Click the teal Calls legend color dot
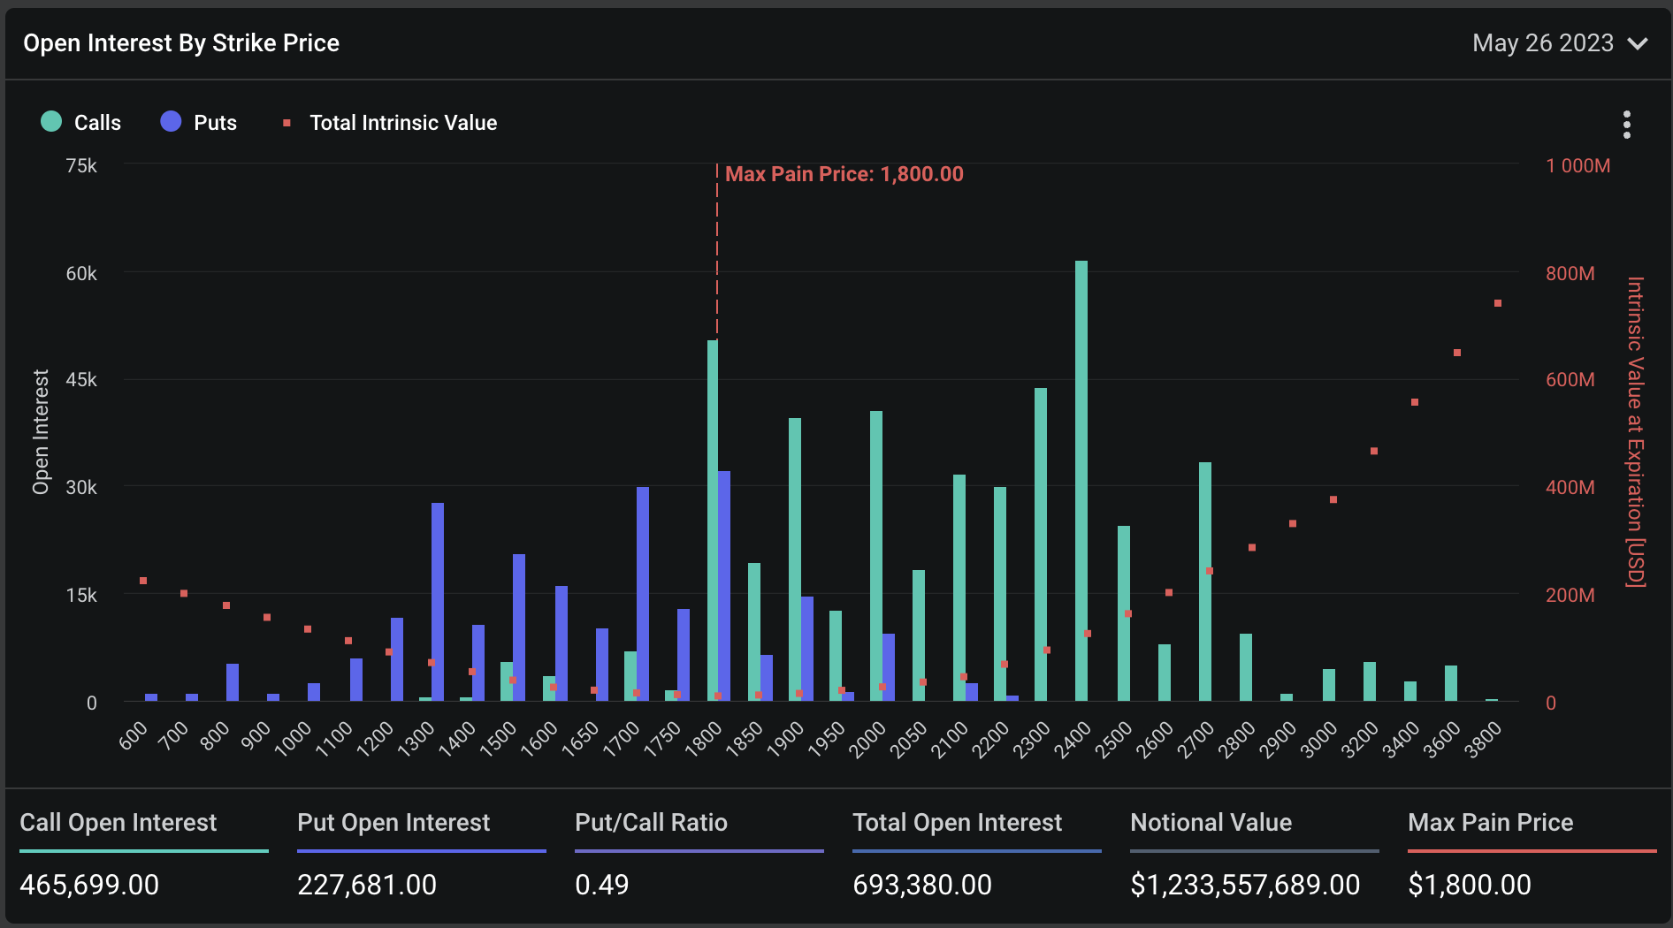Viewport: 1673px width, 928px height. coord(51,121)
